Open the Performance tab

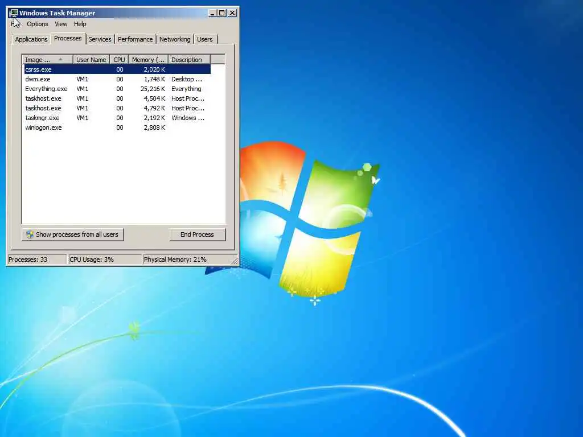click(136, 39)
